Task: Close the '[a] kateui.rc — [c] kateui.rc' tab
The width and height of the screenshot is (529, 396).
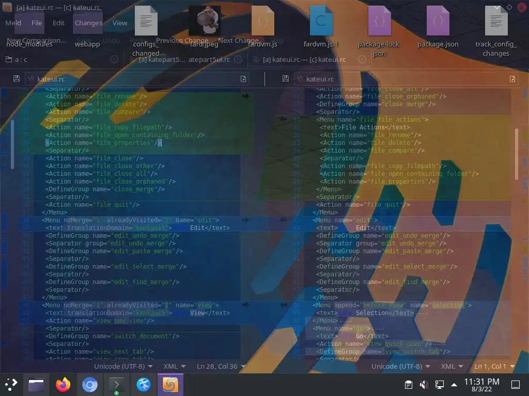Action: (362, 60)
